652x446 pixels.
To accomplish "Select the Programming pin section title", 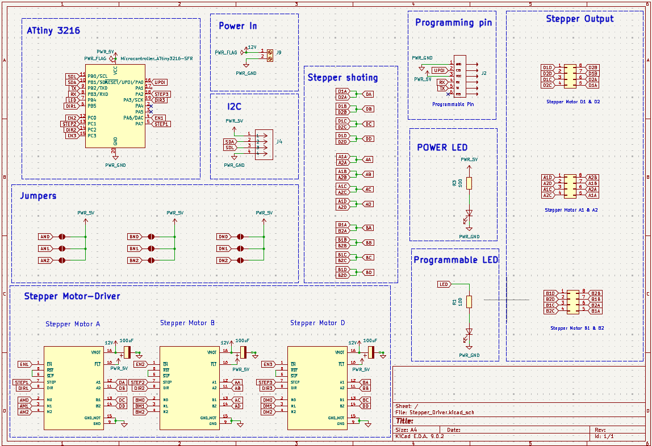I will tap(453, 23).
